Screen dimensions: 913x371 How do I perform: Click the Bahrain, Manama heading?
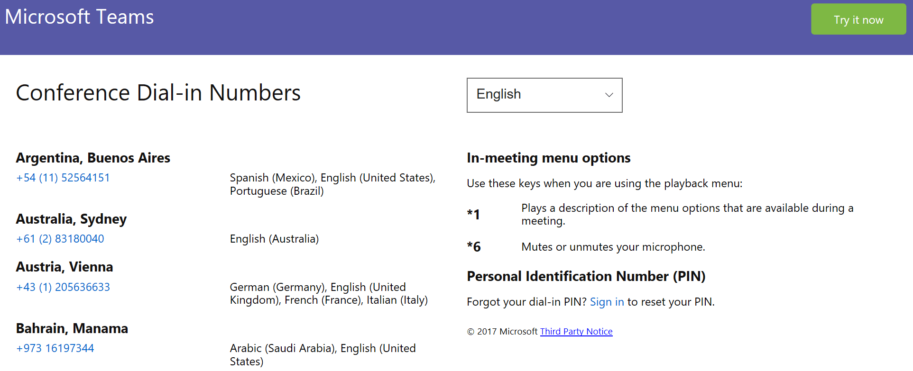(x=72, y=328)
